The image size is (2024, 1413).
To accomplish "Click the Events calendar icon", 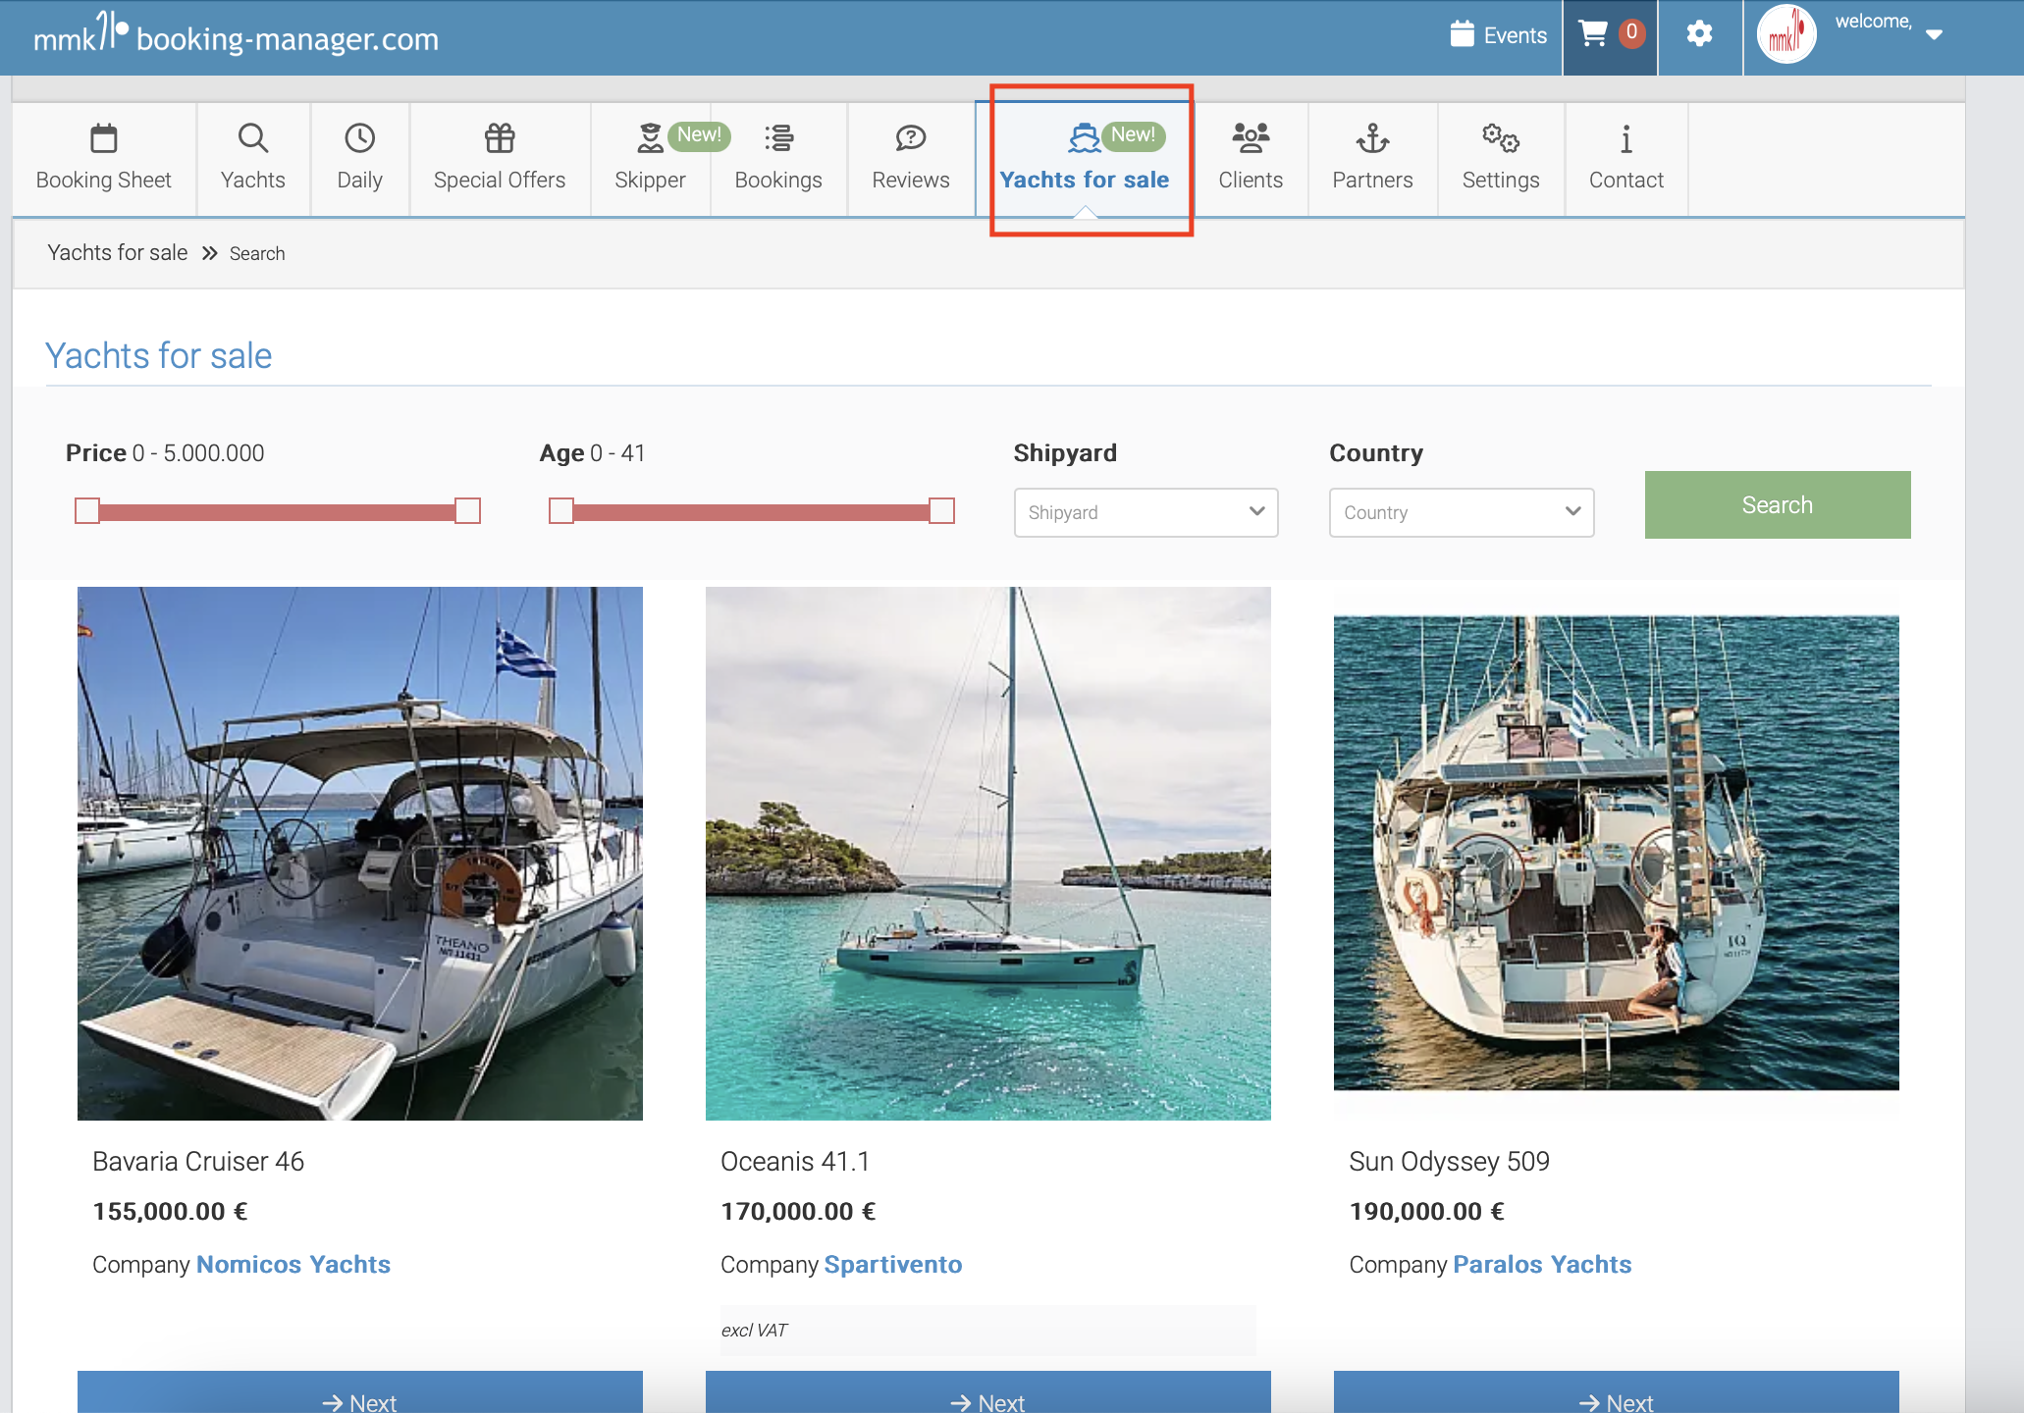I will click(1462, 34).
